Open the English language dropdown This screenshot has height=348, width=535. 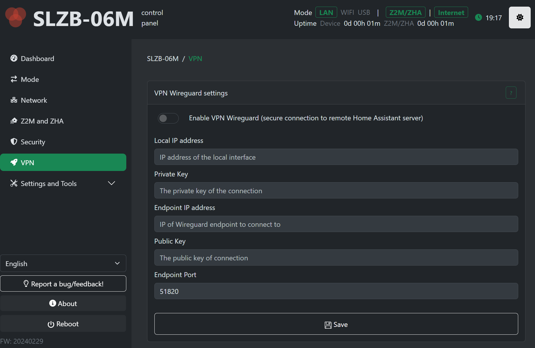63,264
